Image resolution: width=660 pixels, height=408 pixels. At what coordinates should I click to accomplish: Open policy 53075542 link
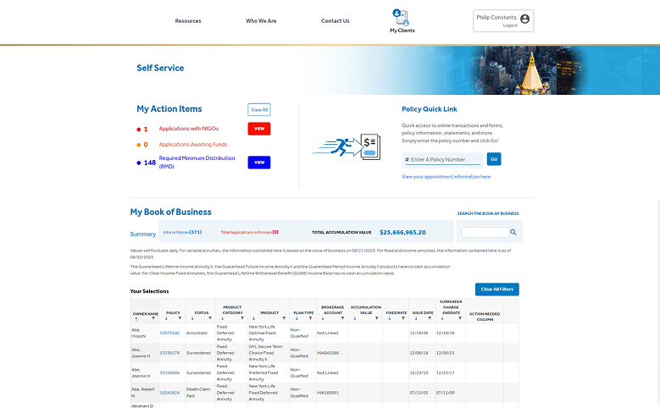click(169, 333)
